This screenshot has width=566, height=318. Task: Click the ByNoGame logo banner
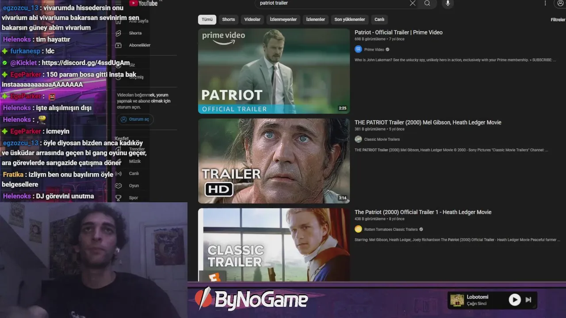click(x=252, y=300)
